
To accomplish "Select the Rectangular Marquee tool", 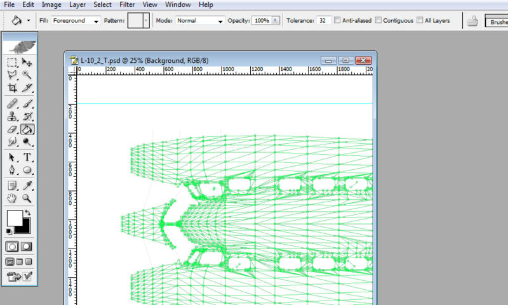I will point(12,62).
